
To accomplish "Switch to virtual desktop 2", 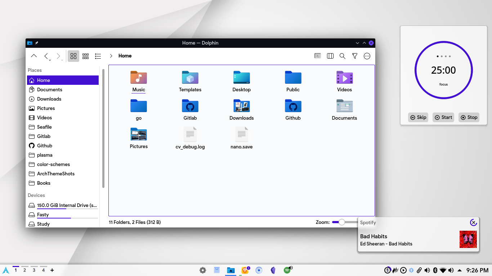I will (x=24, y=270).
